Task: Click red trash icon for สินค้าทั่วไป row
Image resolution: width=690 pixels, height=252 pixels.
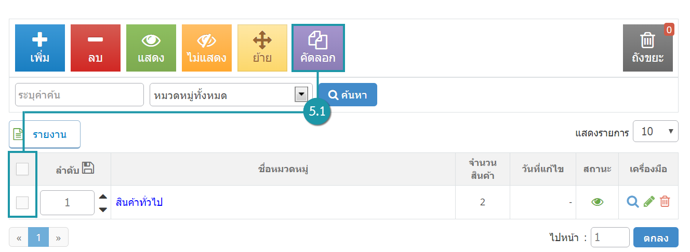Action: click(x=665, y=202)
